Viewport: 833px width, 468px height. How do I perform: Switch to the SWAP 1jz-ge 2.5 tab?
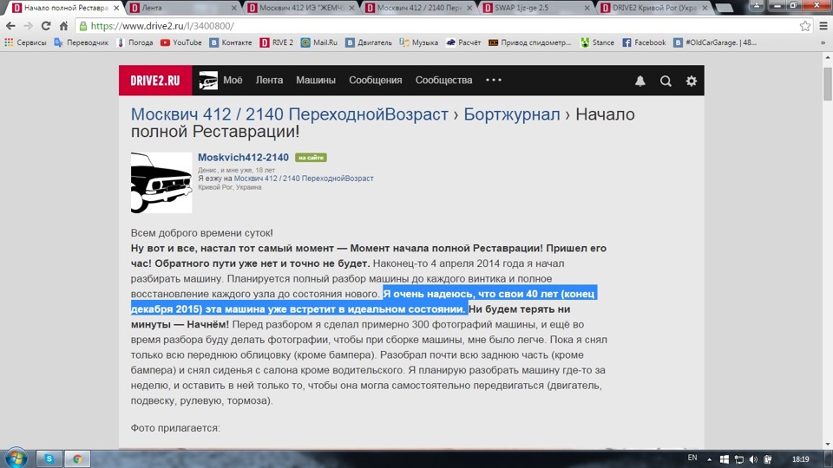536,8
